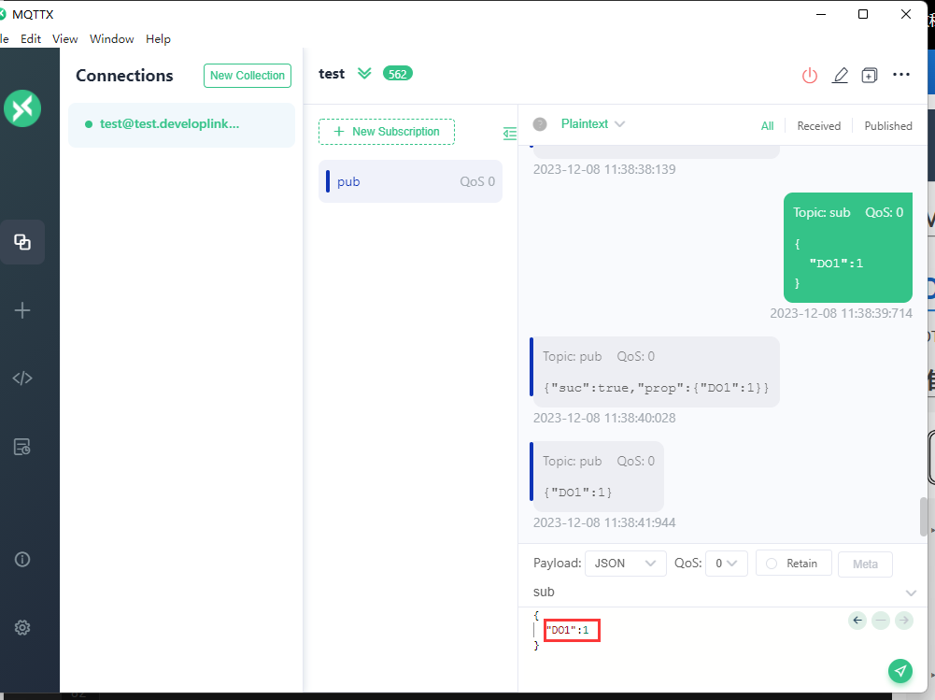Click the middle history reset button
This screenshot has width=935, height=700.
click(x=881, y=620)
